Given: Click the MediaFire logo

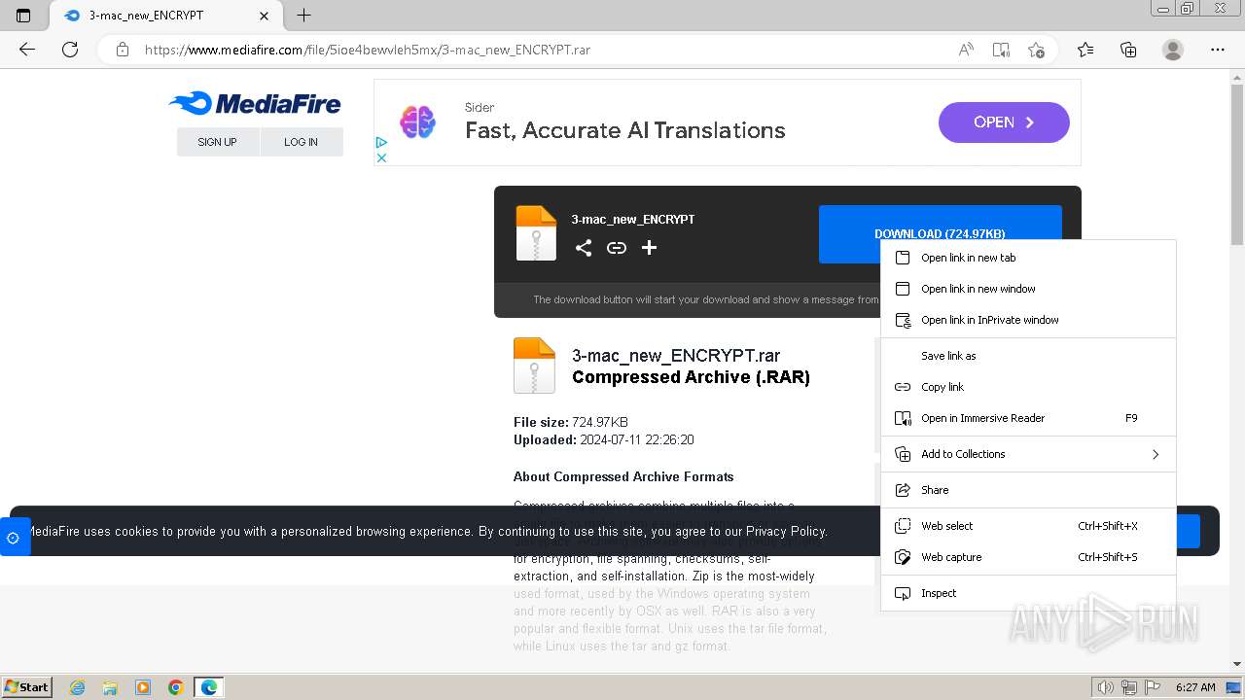Looking at the screenshot, I should [x=255, y=104].
